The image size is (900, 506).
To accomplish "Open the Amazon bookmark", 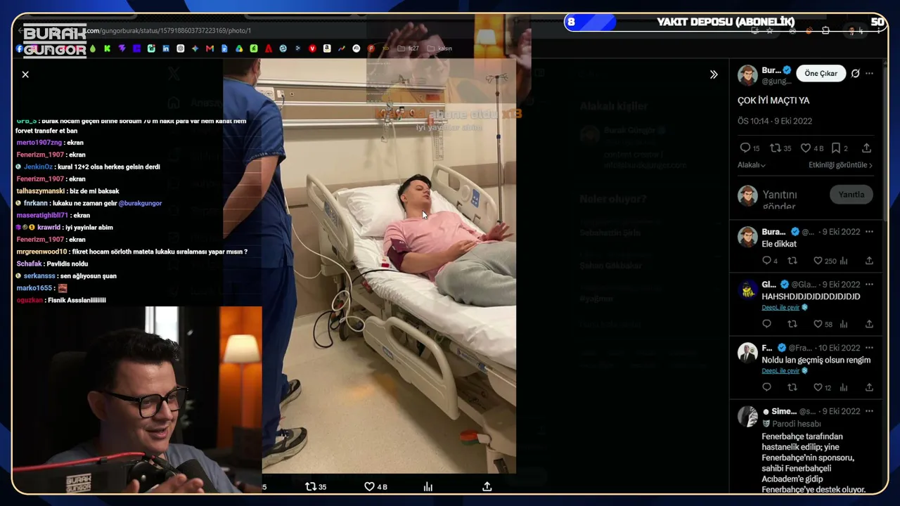I will tap(327, 48).
